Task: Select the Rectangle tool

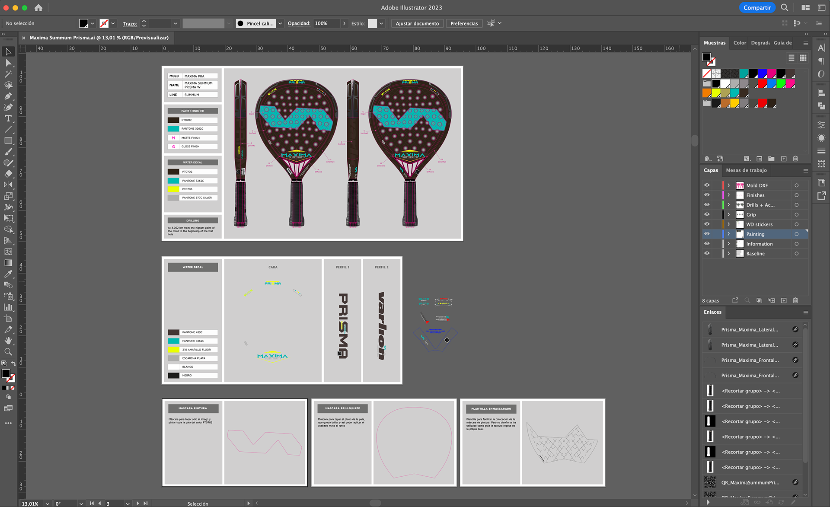Action: 8,140
